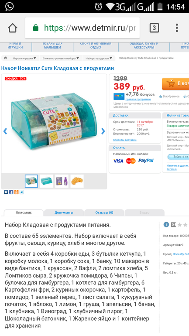The width and height of the screenshot is (189, 336).
Task: Share product via VK icon
Action: 6,192
